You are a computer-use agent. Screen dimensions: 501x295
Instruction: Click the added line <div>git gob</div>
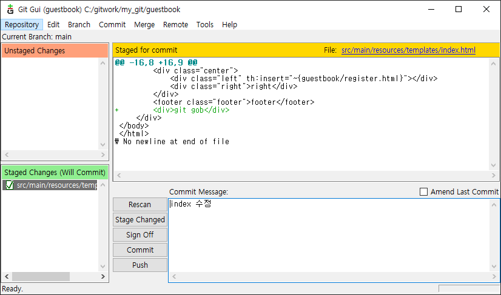pos(191,110)
